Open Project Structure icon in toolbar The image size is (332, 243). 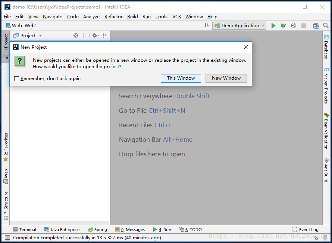(x=316, y=26)
